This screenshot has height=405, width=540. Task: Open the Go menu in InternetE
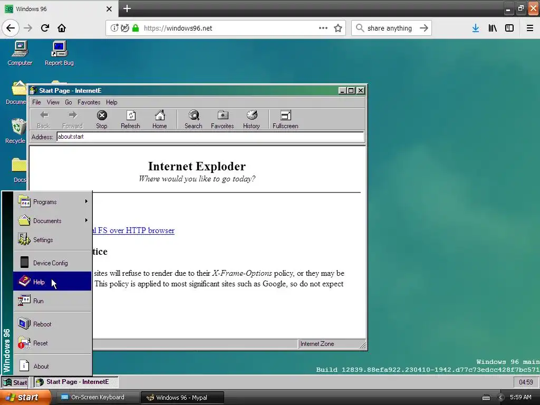(x=69, y=102)
